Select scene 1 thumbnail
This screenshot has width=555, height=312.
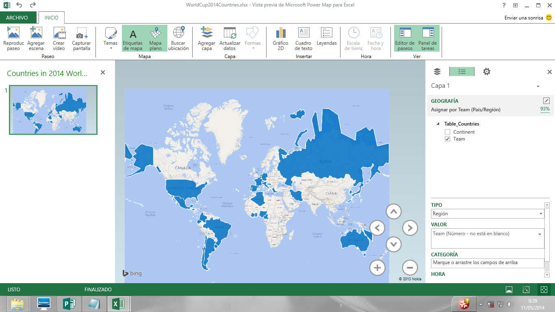pyautogui.click(x=53, y=110)
